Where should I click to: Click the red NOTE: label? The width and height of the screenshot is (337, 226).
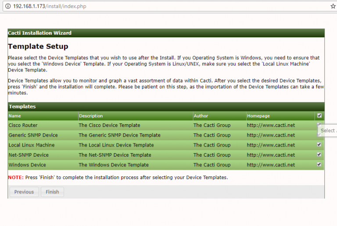click(x=16, y=177)
